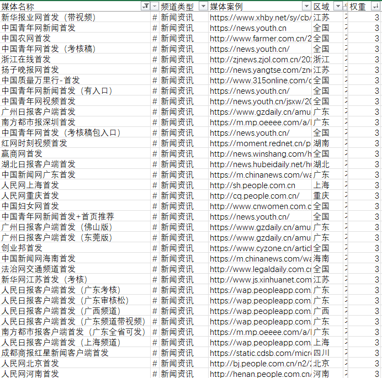Open the henan.people.com.cn link
Viewport: 382px width, 378px height.
260,374
